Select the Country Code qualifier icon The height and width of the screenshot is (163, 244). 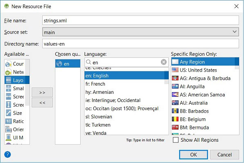point(8,64)
